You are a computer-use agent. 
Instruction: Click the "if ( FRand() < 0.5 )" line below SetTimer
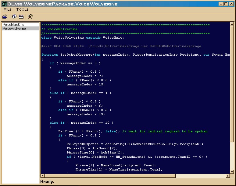(79, 136)
